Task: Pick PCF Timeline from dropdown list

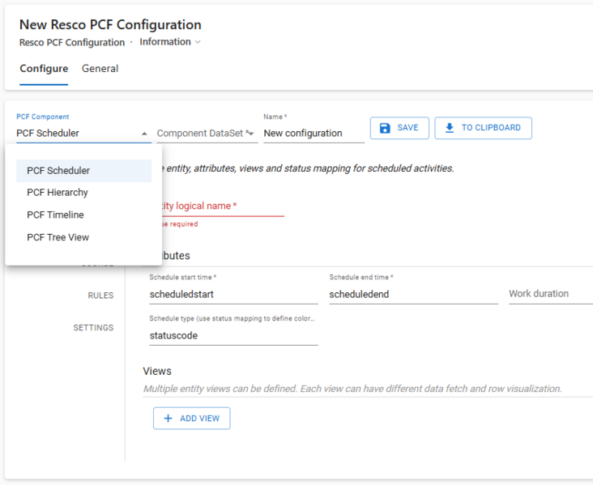Action: (84, 215)
